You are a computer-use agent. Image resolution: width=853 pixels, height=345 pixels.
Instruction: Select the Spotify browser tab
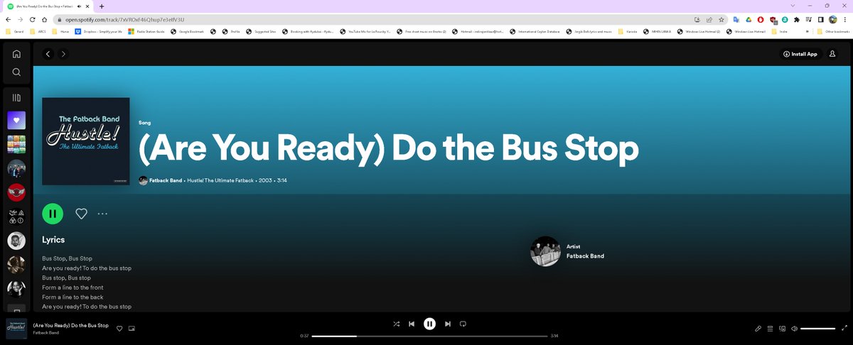point(48,6)
